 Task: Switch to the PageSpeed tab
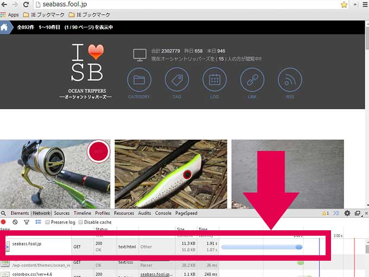[x=186, y=213]
